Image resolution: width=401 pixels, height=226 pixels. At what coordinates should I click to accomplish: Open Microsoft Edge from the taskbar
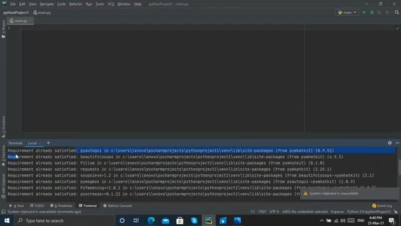tap(151, 220)
